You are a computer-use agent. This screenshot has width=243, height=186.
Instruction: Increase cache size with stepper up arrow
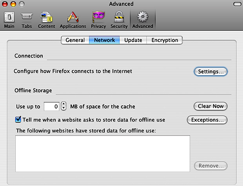(63, 104)
